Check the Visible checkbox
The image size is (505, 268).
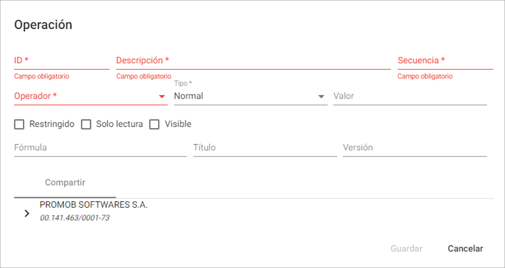[x=155, y=125]
